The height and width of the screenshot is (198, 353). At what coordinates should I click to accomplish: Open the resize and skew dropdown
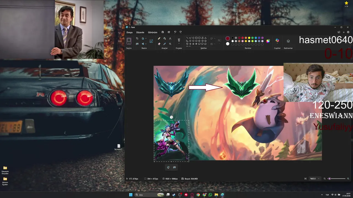tap(146, 38)
